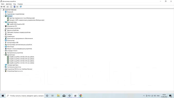Open Properties via the toolbar icon
The image size is (174, 98).
(11, 7)
